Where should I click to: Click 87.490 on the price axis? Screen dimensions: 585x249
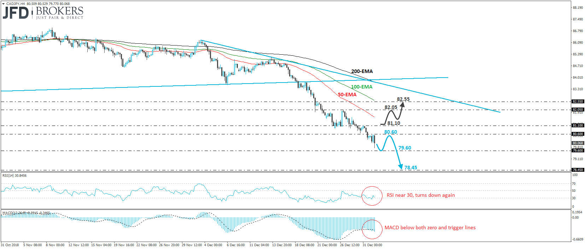(x=578, y=19)
